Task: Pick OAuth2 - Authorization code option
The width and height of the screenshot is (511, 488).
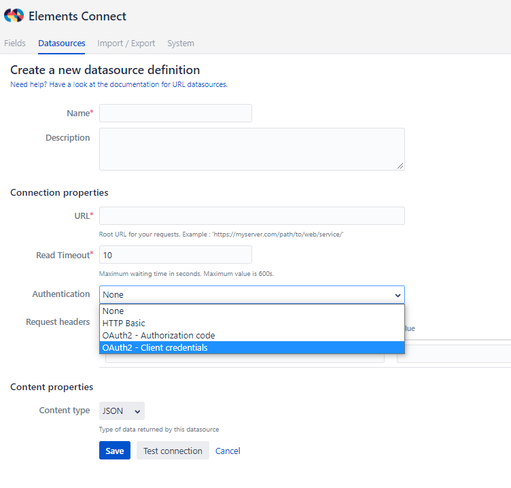Action: tap(158, 336)
